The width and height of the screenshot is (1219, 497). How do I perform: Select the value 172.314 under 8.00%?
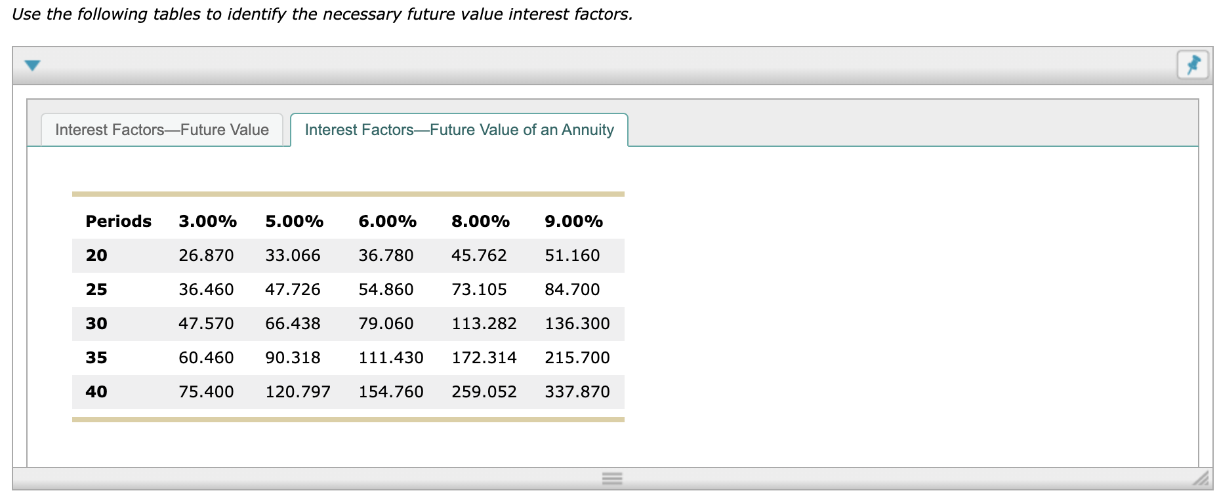pos(484,357)
